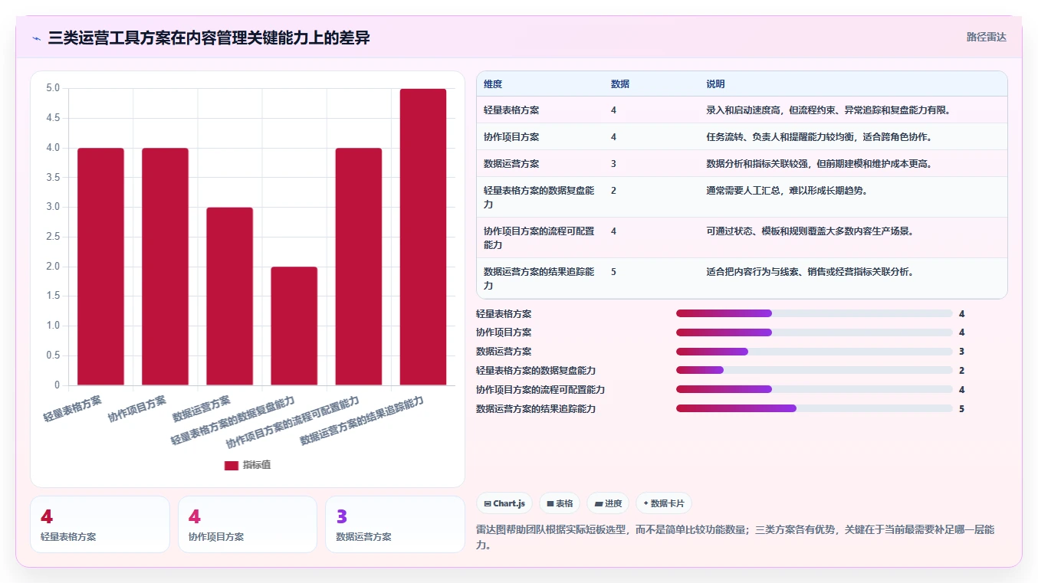This screenshot has height=583, width=1038.
Task: Select the 数据卡片 tag chip
Action: (x=663, y=503)
